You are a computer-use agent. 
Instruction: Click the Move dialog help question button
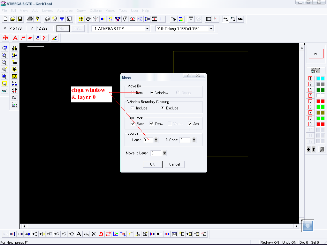(188, 76)
